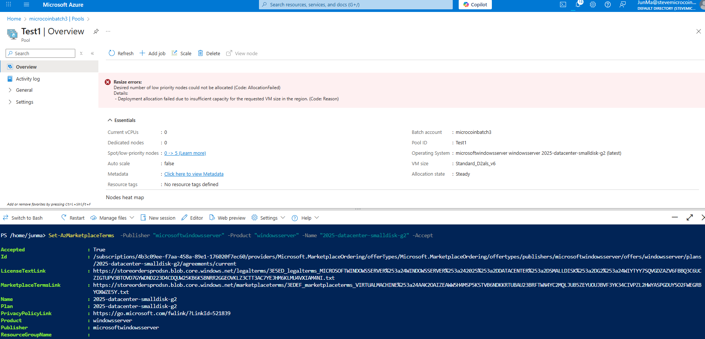Click the greyed View node button

tap(242, 53)
